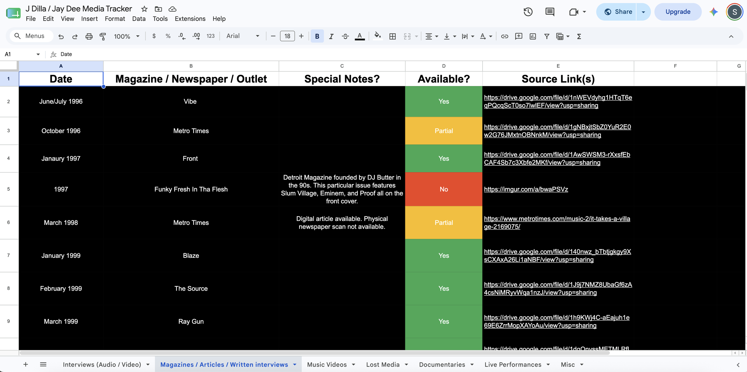Toggle bold formatting
Screen dimensions: 747x372
[x=317, y=36]
